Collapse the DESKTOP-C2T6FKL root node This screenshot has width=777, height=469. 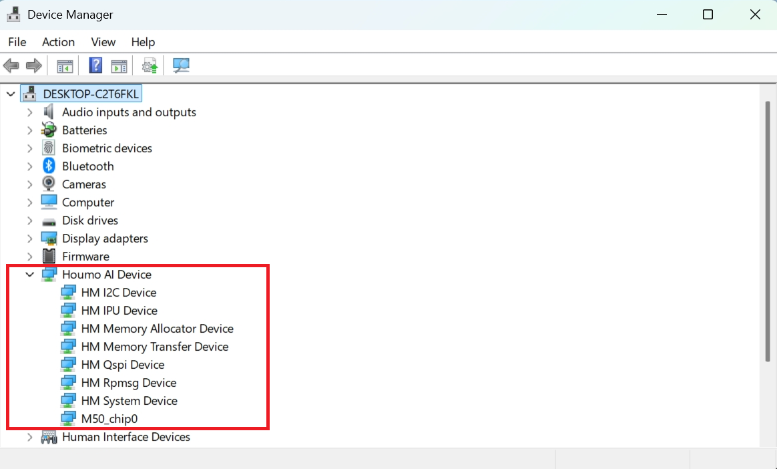[x=11, y=94]
